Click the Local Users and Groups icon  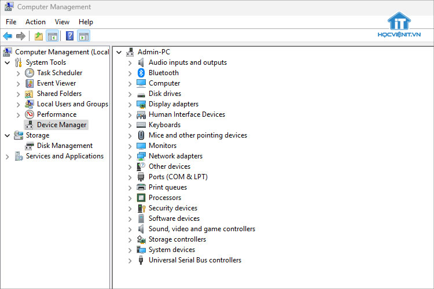[30, 104]
